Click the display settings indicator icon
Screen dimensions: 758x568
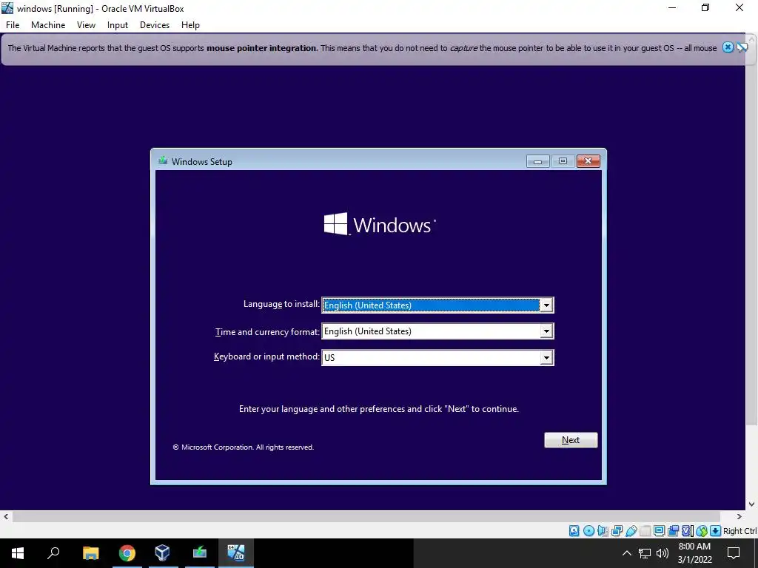tap(659, 531)
